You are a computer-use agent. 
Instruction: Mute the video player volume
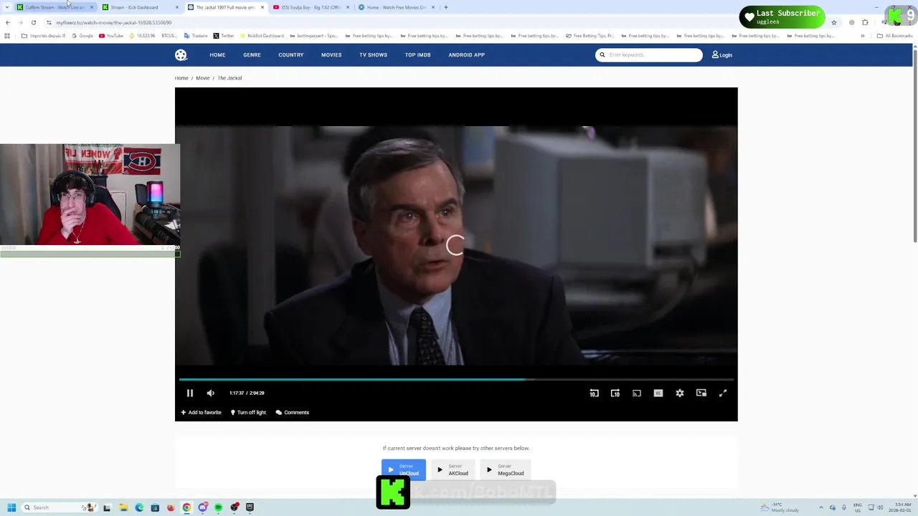[211, 393]
